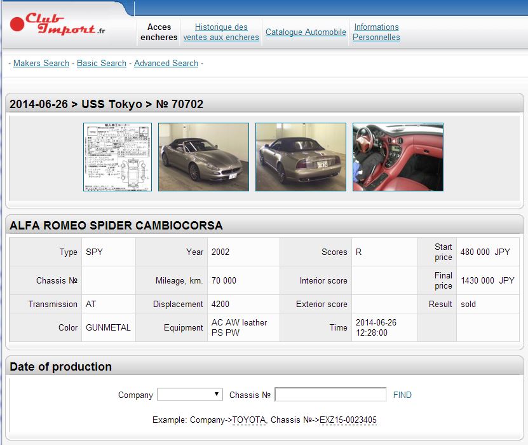Open the auction sheet thumbnail
The image size is (528, 445).
(118, 157)
